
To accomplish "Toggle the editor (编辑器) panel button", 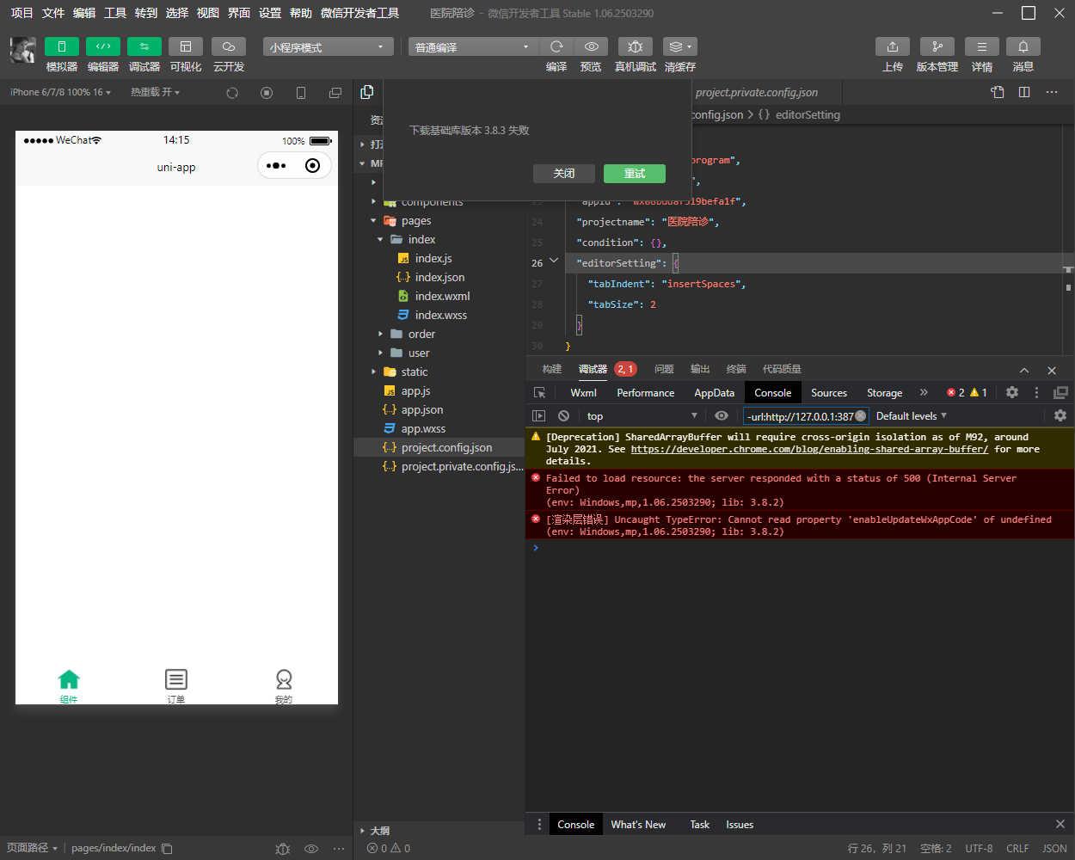I will [x=103, y=46].
